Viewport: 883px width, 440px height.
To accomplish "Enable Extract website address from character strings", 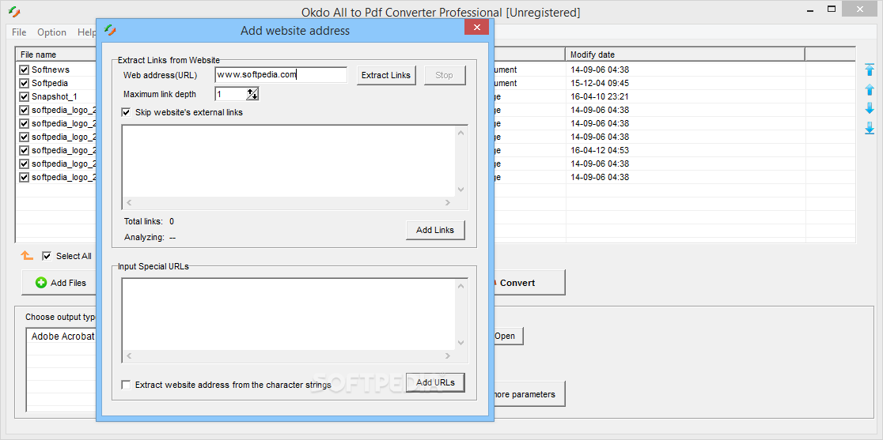I will [126, 385].
